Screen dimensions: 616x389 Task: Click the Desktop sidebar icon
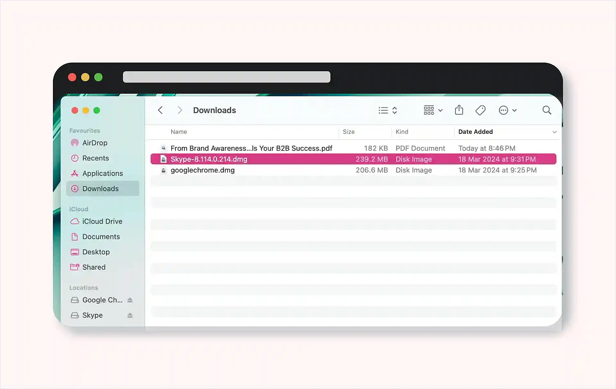pos(75,252)
